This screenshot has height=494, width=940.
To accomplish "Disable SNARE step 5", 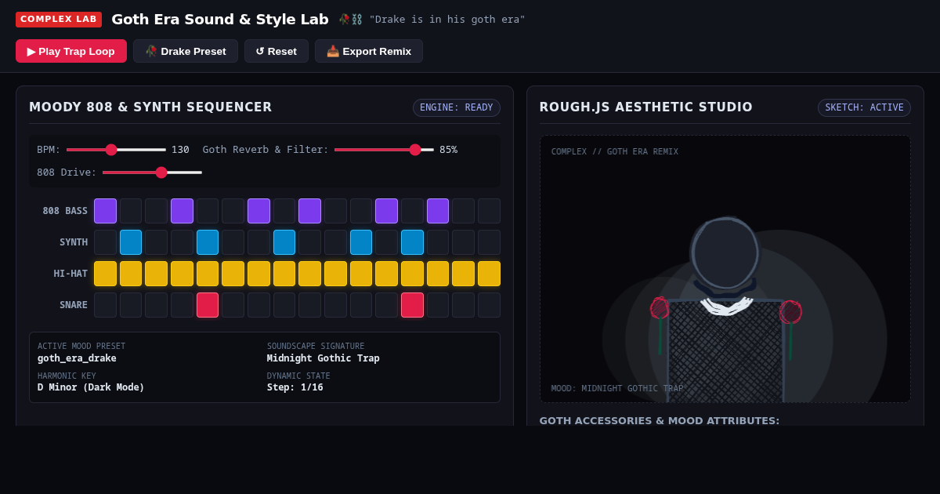I will coord(208,305).
